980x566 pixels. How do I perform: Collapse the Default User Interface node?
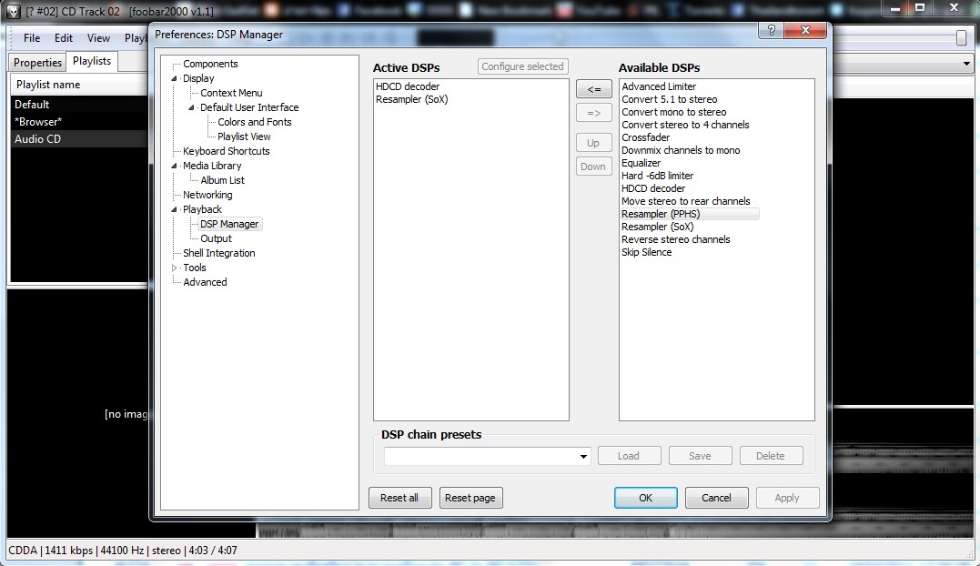[x=192, y=107]
